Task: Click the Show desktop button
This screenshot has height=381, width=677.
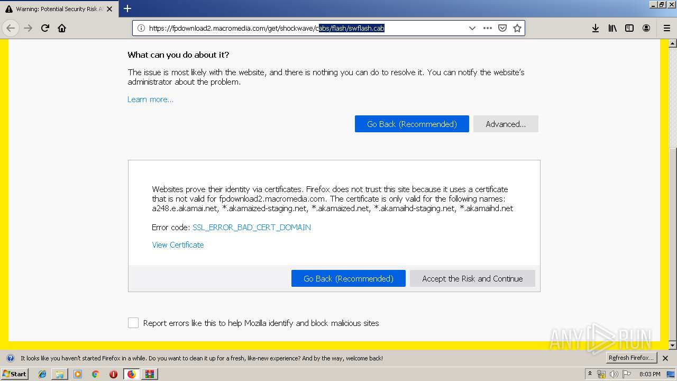Action: (x=671, y=374)
